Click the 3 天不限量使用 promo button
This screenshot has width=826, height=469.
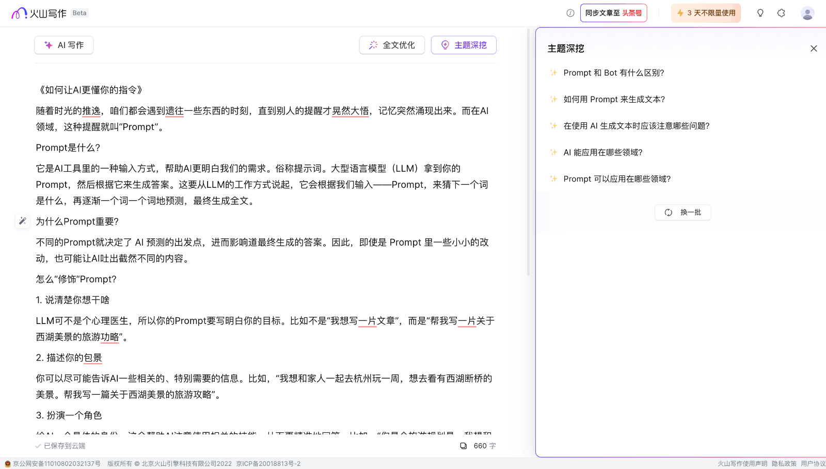click(x=706, y=13)
